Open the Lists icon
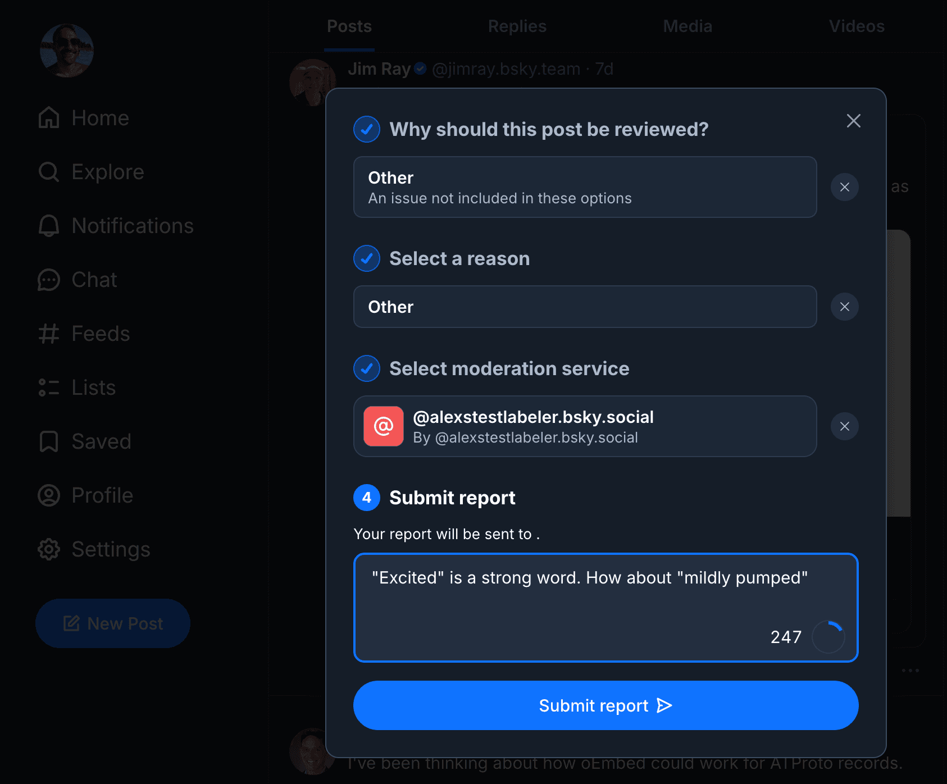Viewport: 947px width, 784px height. [x=49, y=388]
